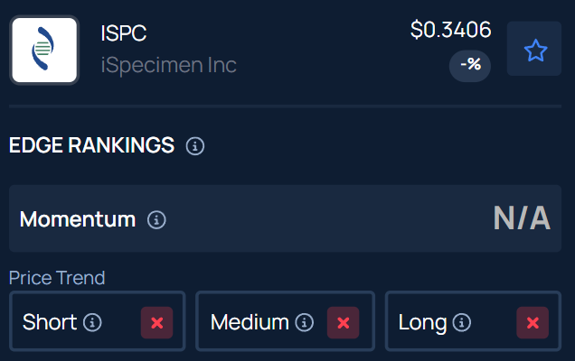Viewport: 575px width, 361px height.
Task: Select the ISPC ticker symbol
Action: (124, 33)
